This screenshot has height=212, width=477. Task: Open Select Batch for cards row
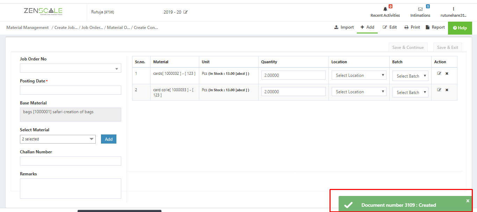(410, 76)
